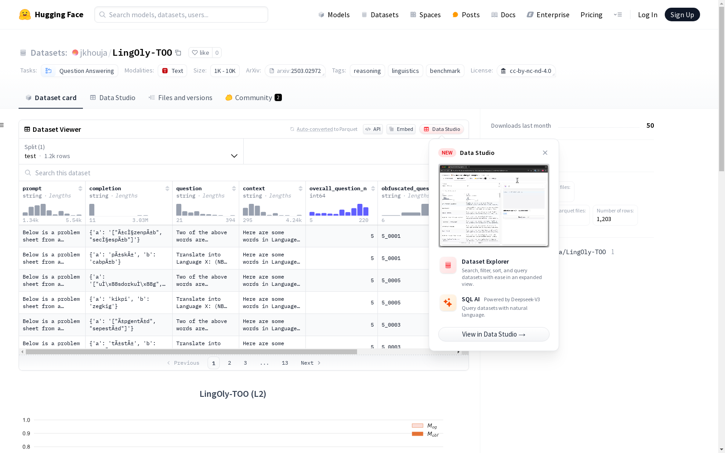
Task: Open the Enterprise navigation item
Action: pos(548,14)
